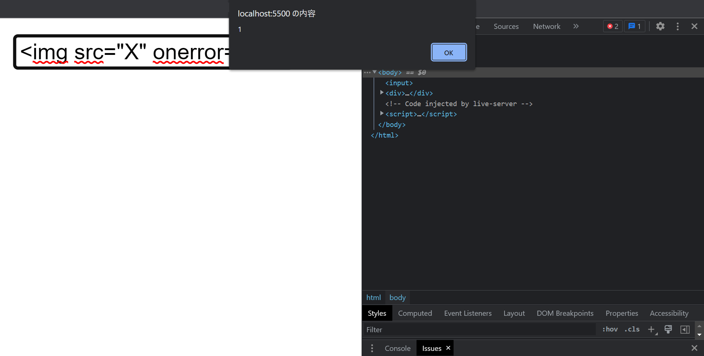The width and height of the screenshot is (704, 356).
Task: Click html in the breadcrumb bar
Action: pos(374,297)
